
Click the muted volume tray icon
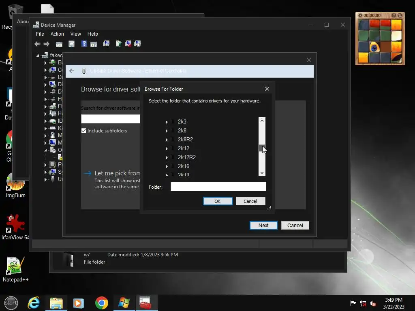coord(373,303)
